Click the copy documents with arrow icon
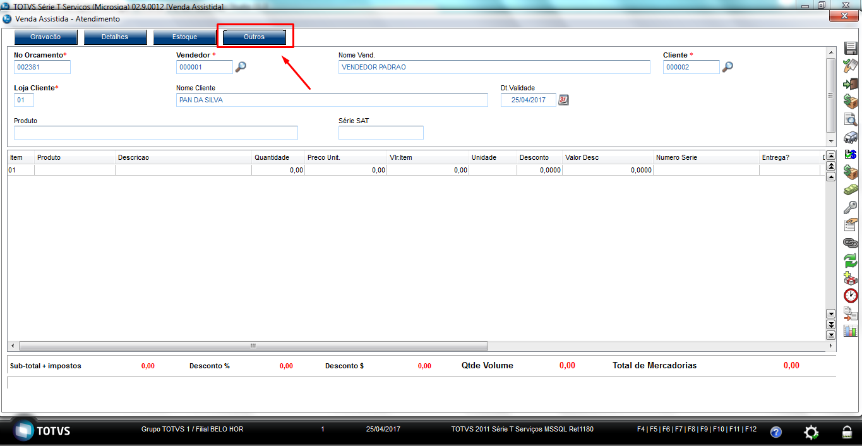Image resolution: width=862 pixels, height=446 pixels. [851, 313]
